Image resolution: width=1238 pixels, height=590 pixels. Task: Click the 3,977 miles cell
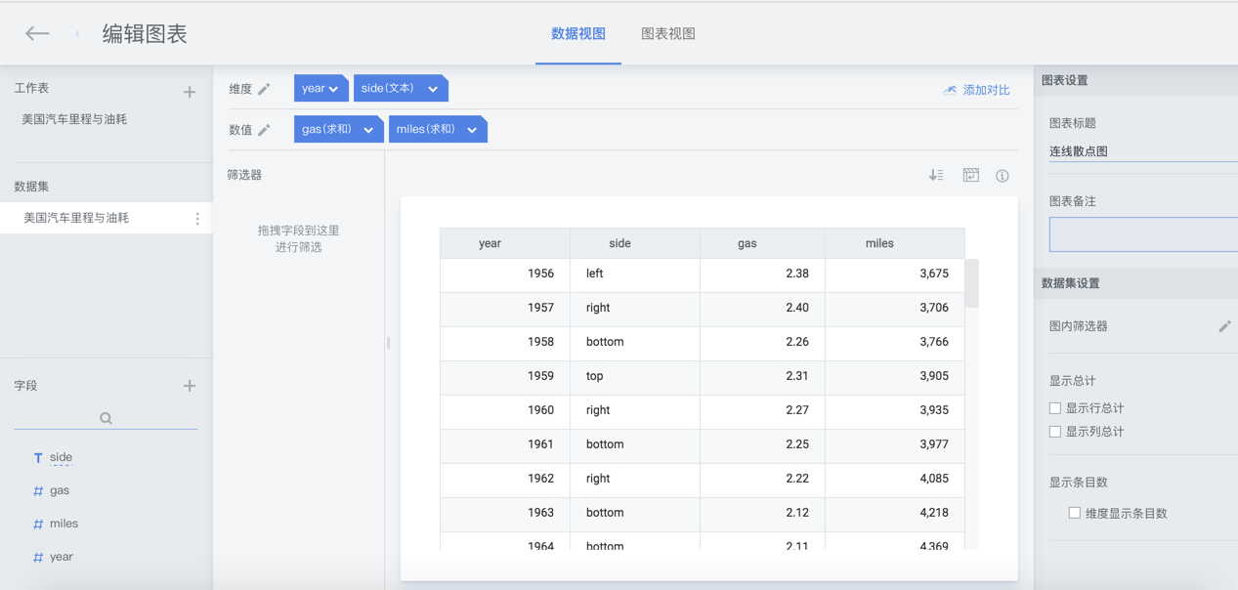895,444
